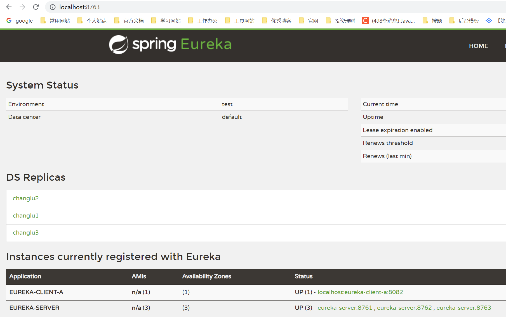
Task: Open the 官方文档 bookmark folder
Action: click(129, 21)
